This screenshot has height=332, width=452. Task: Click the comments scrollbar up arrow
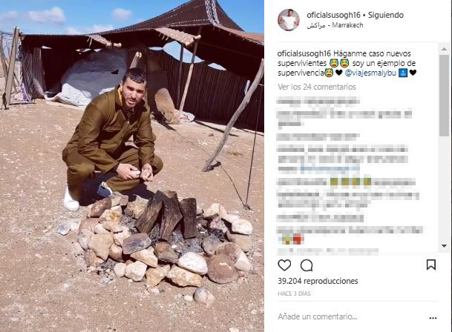click(x=445, y=49)
